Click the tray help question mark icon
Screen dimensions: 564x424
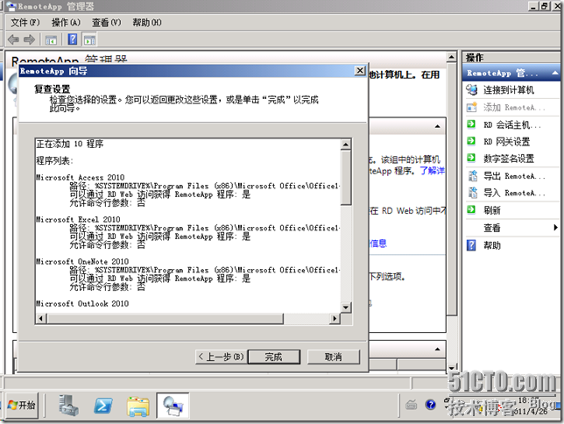[430, 405]
